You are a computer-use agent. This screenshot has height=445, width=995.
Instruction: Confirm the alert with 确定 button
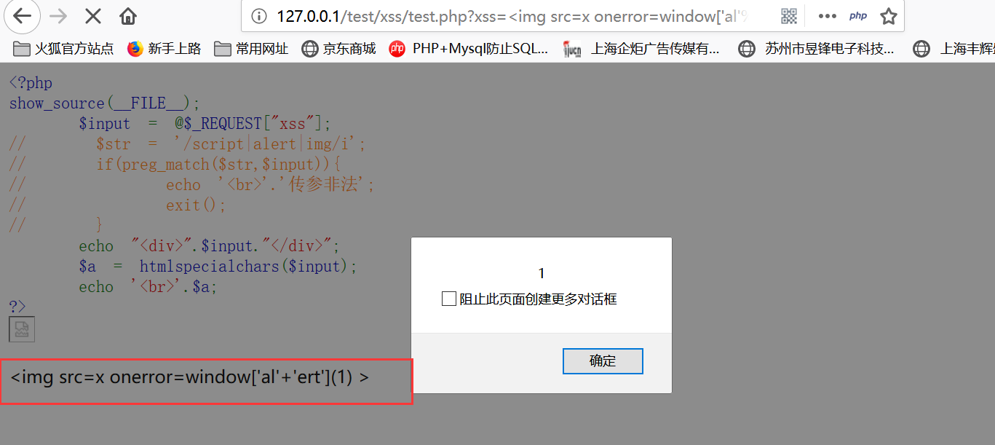coord(603,361)
